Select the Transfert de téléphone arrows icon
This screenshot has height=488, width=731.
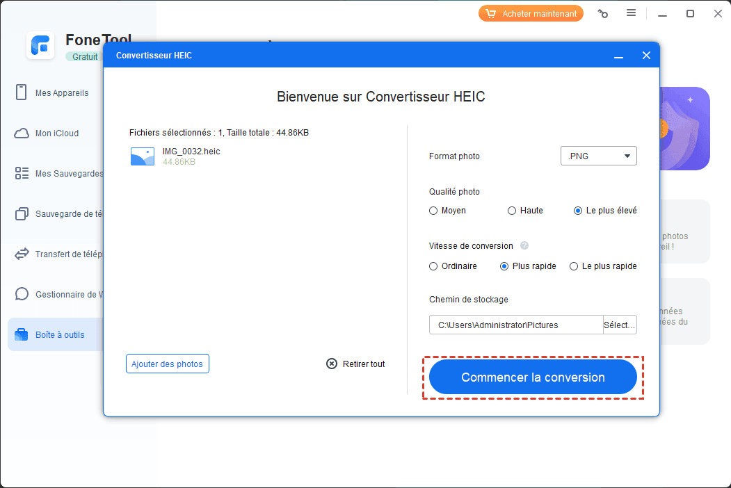coord(22,254)
